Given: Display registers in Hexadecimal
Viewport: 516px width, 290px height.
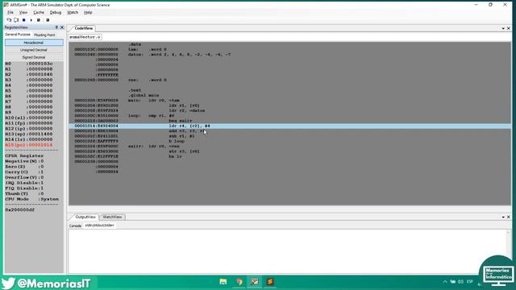Looking at the screenshot, I should [x=34, y=43].
